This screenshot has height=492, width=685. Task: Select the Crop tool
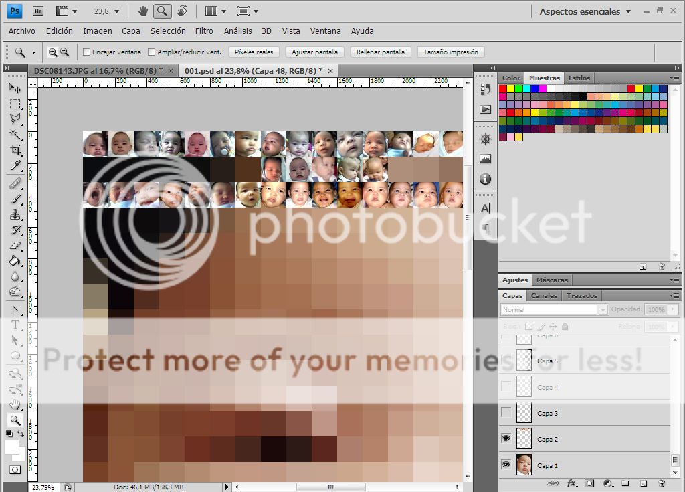pos(15,150)
